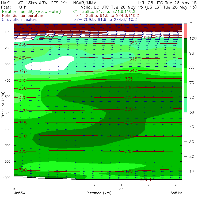Click the red 'Potential temperature' legend label
This screenshot has height=198, width=198.
coord(22,16)
